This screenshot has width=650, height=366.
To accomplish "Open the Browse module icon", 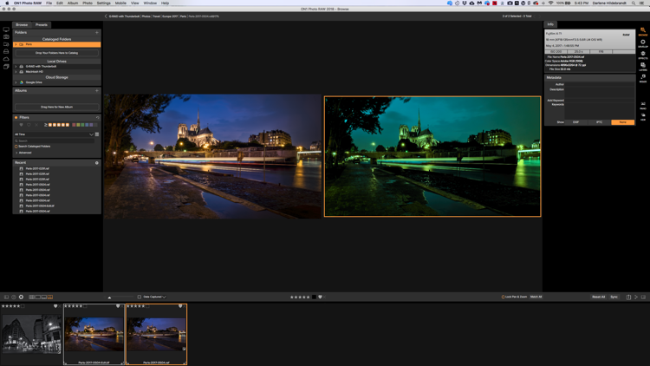I will [x=642, y=31].
